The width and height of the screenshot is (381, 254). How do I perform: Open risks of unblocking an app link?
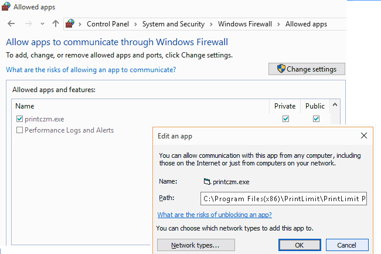click(215, 215)
